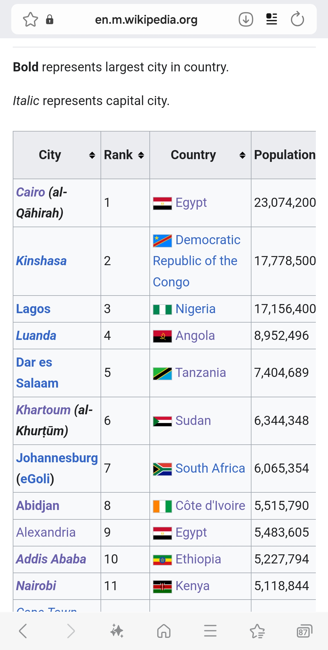
Task: Tap the site security lock icon
Action: pyautogui.click(x=50, y=20)
